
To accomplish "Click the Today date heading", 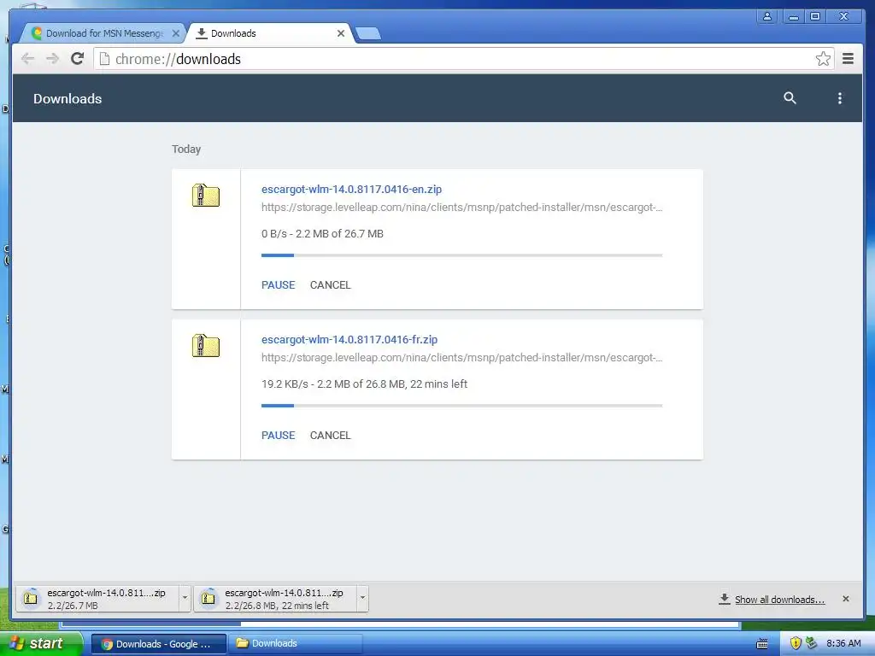I will coord(186,149).
